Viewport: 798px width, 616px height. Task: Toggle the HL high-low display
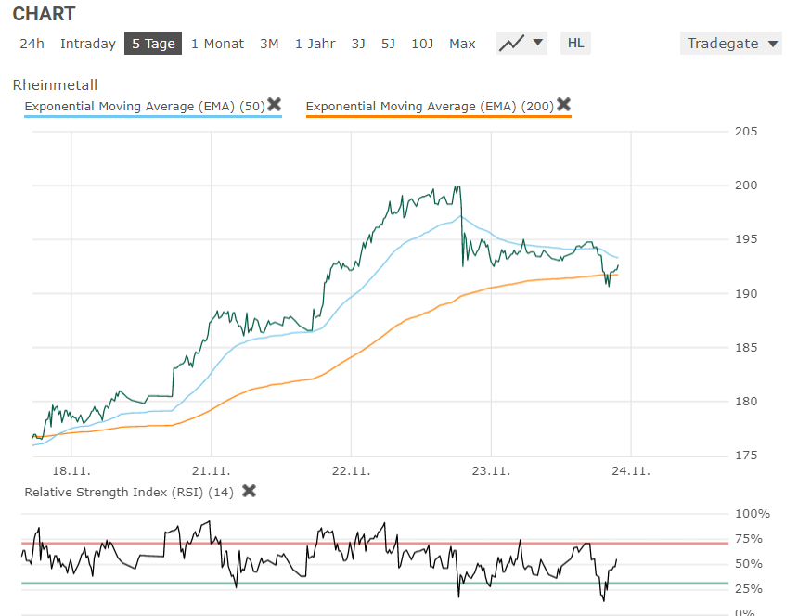(575, 43)
